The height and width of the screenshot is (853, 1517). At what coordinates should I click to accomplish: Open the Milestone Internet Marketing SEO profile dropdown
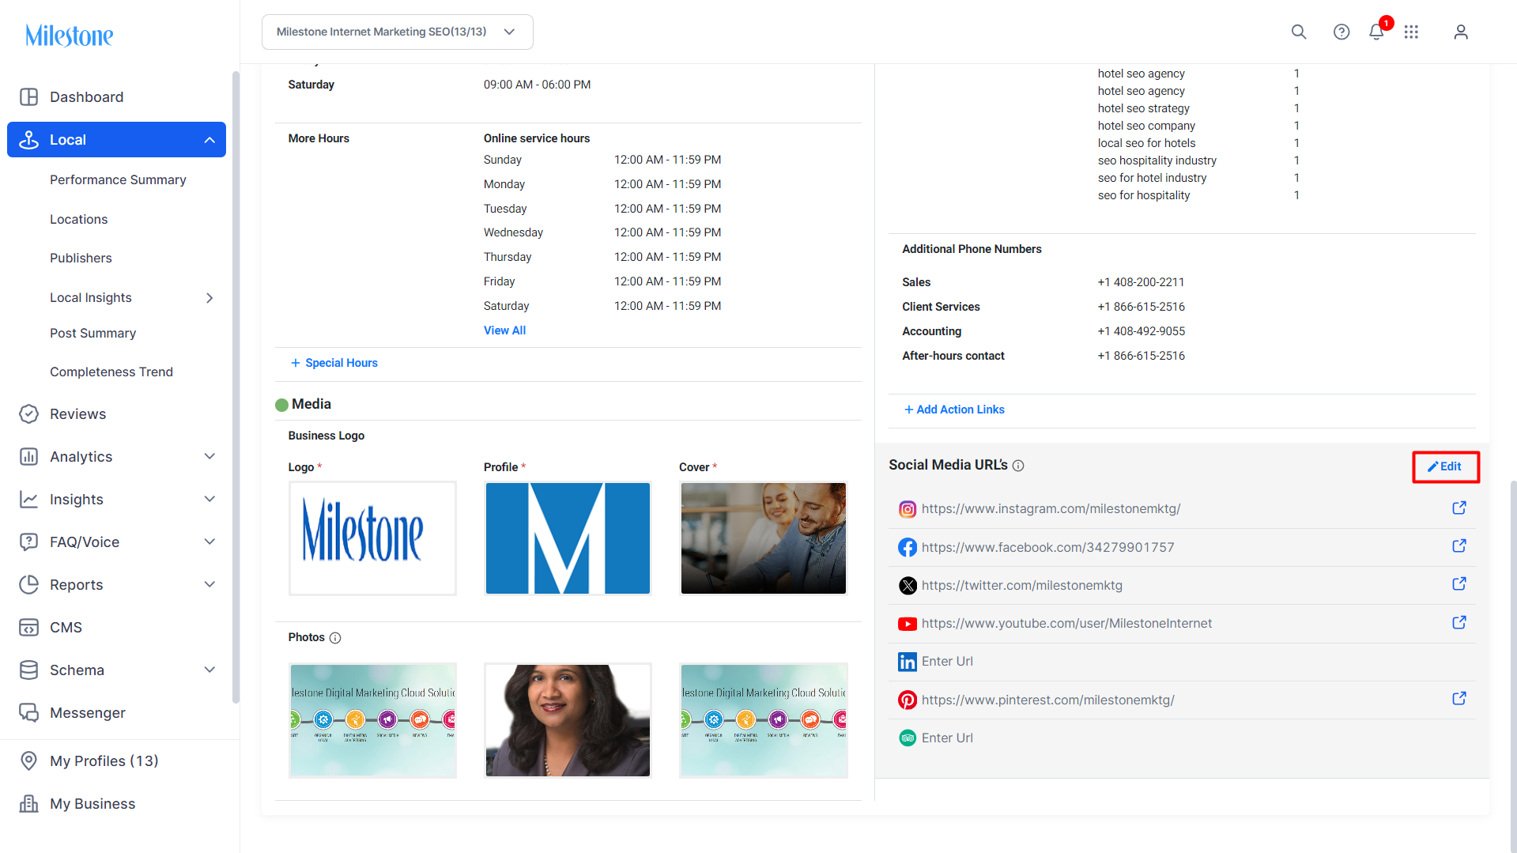click(398, 32)
